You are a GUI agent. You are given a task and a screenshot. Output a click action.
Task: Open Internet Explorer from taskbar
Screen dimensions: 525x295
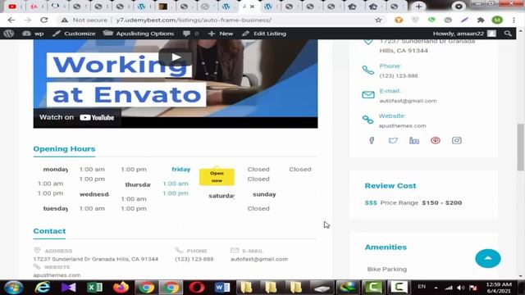click(43, 288)
